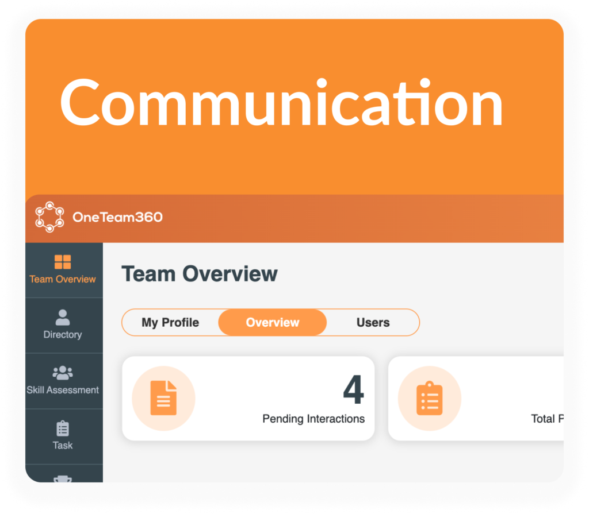Select the Users tab
Viewport: 589px width, 514px height.
point(373,322)
